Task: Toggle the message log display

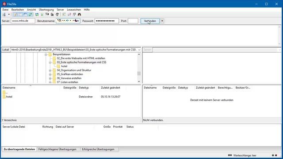Action: pyautogui.click(x=15, y=15)
